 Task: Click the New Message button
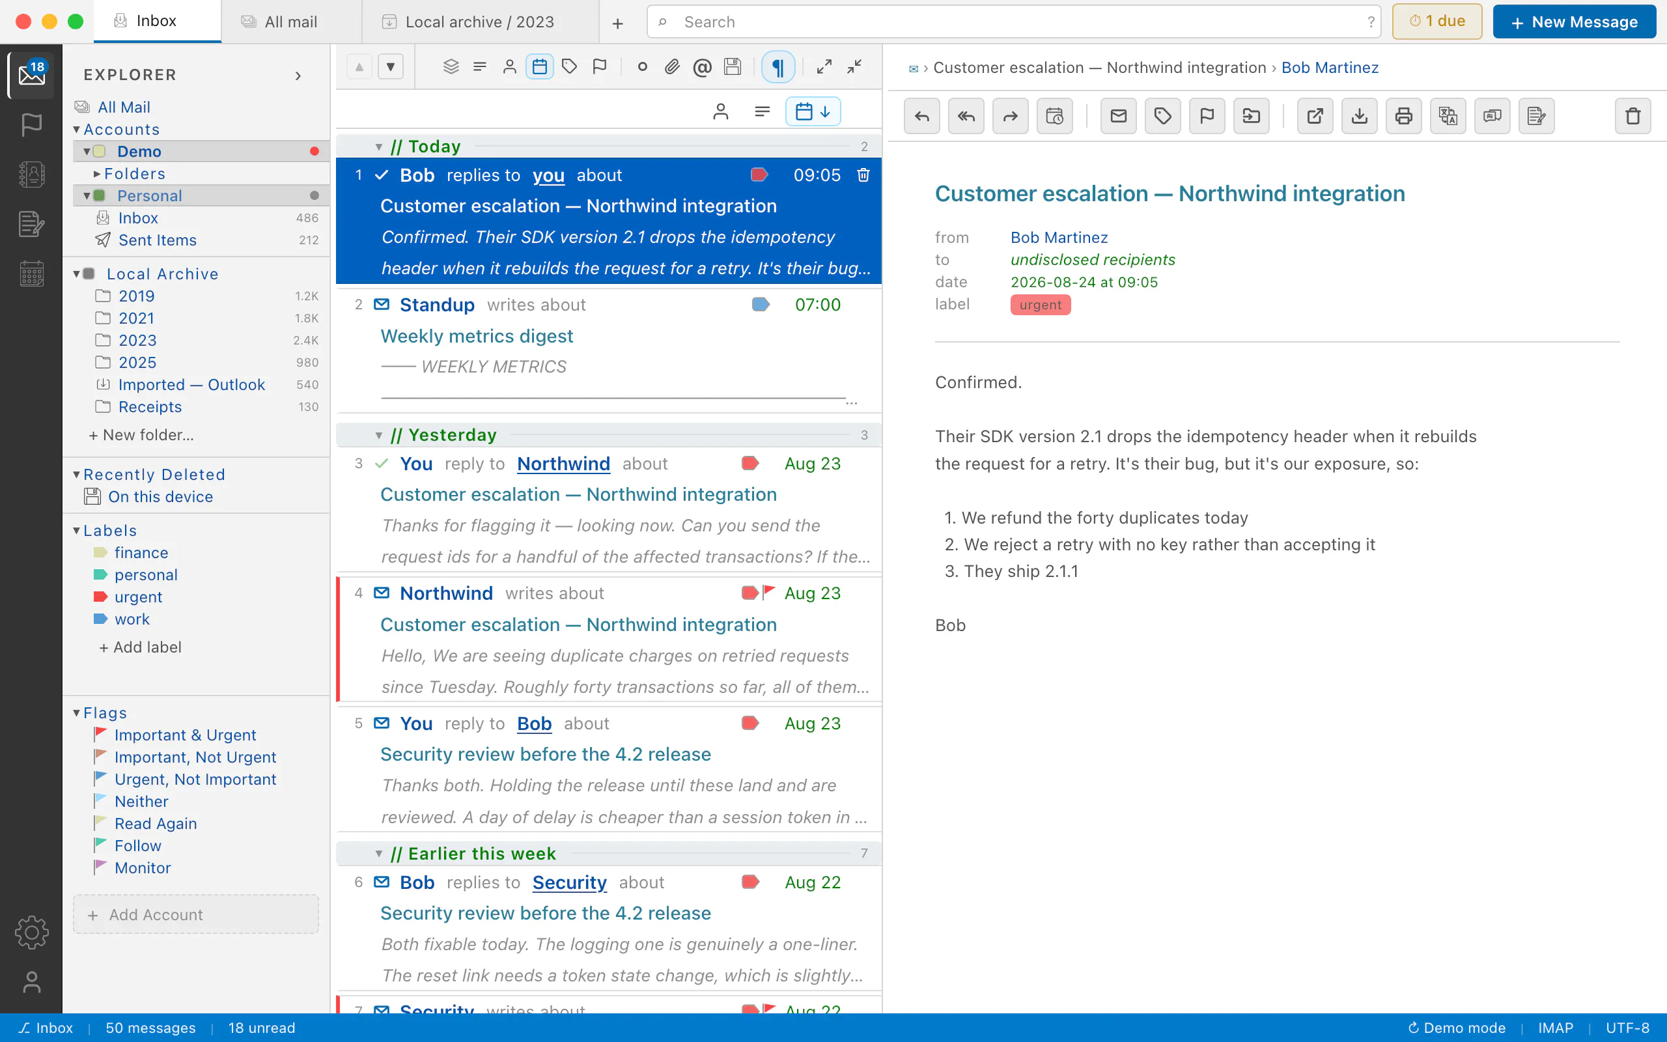(x=1574, y=21)
